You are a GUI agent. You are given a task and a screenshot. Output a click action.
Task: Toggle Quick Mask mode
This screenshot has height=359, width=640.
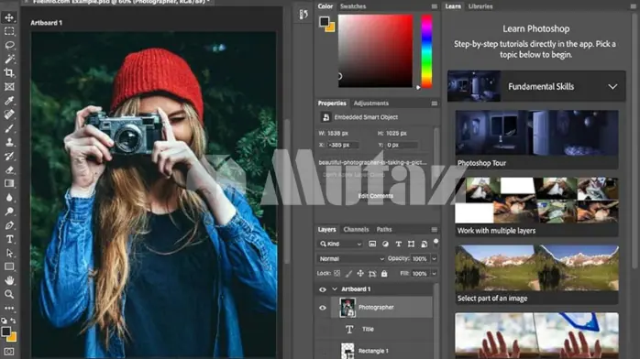pyautogui.click(x=9, y=352)
